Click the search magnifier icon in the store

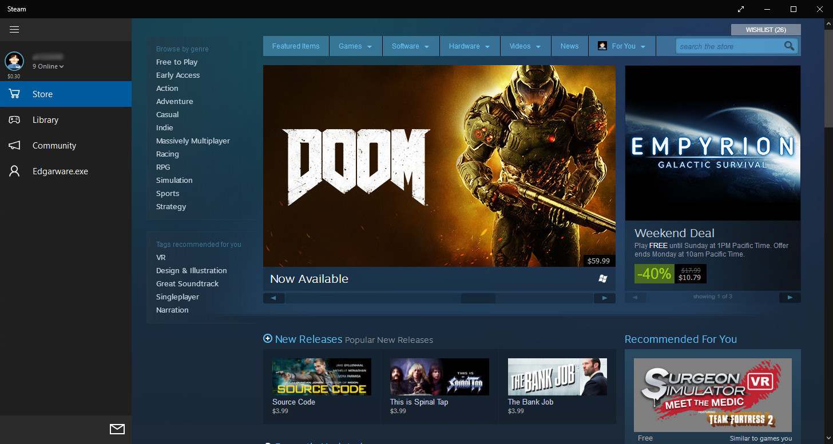click(x=789, y=46)
